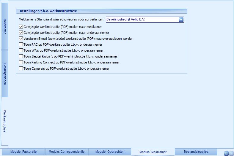234x156 pixels.
Task: Open the E-mailsjablonen vertical tab
Action: click(5, 74)
